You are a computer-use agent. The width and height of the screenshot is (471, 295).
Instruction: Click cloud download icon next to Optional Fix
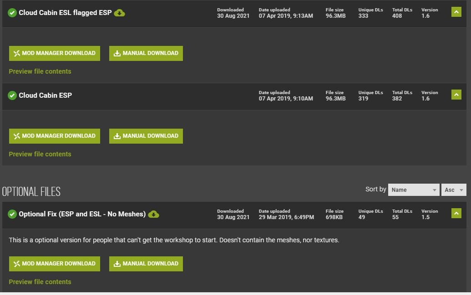point(153,214)
